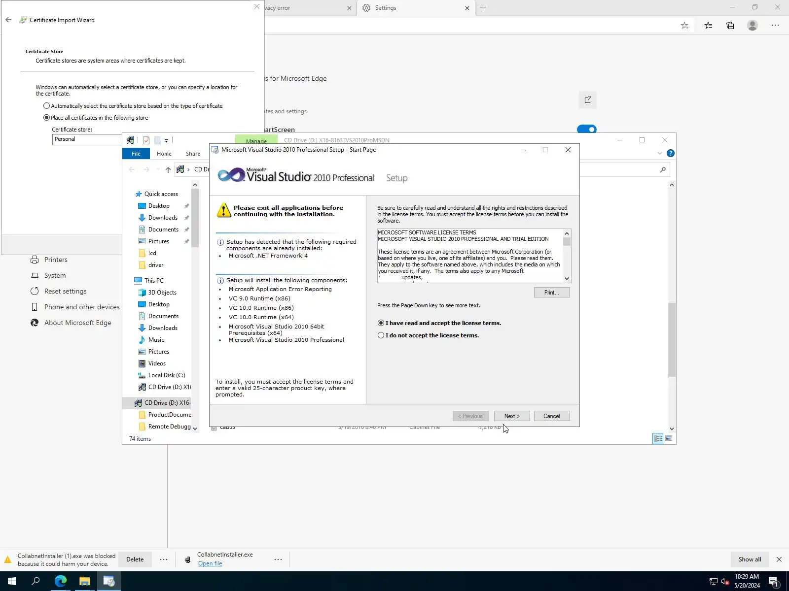Click Show all downloads

(750, 559)
